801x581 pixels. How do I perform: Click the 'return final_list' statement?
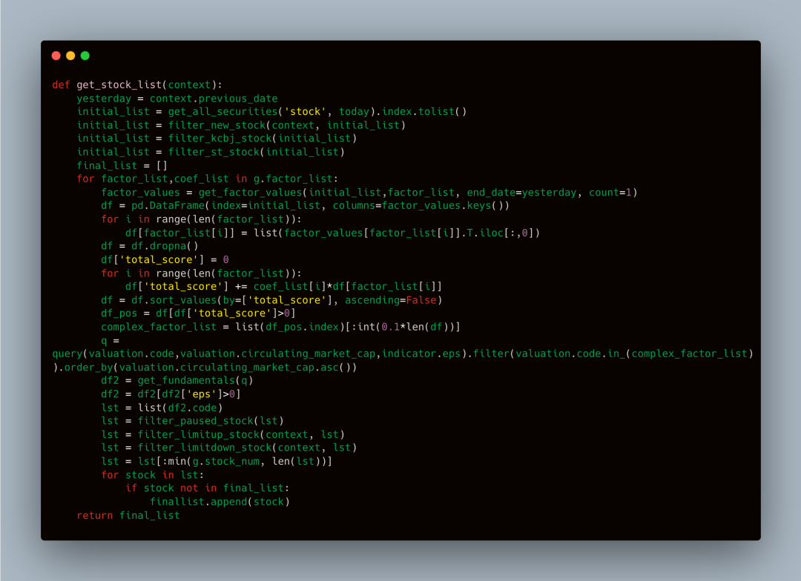point(128,516)
